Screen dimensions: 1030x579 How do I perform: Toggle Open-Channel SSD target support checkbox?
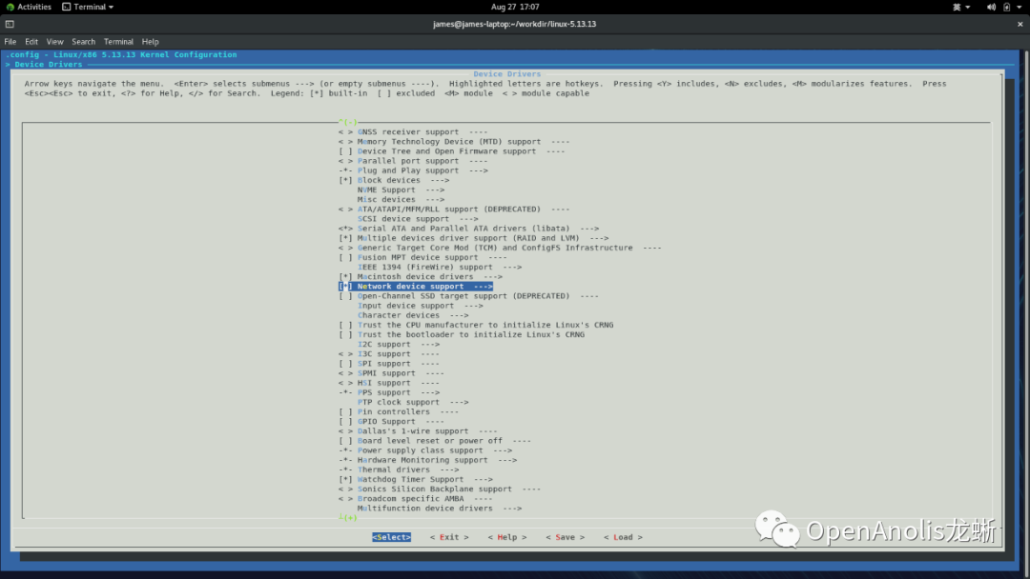[345, 296]
